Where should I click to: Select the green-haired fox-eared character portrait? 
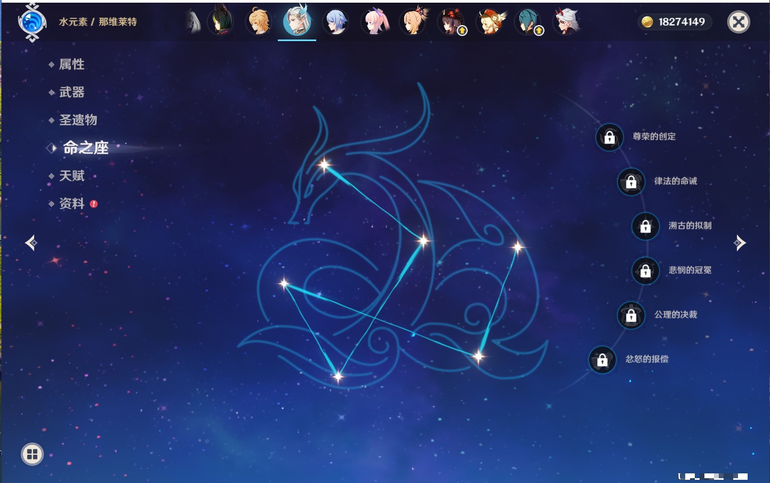(220, 21)
